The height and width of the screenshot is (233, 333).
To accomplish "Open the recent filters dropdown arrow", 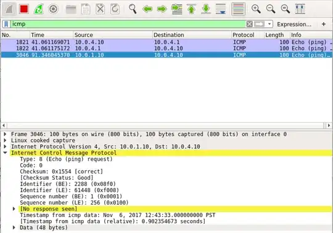I will point(269,24).
